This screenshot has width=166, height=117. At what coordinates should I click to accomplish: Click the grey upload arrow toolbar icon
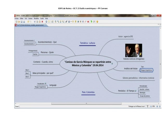tap(94, 21)
